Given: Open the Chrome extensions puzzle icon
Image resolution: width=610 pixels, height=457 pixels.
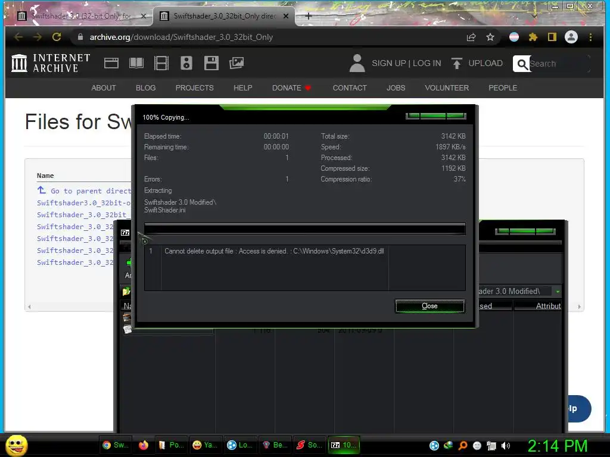Looking at the screenshot, I should [x=533, y=37].
